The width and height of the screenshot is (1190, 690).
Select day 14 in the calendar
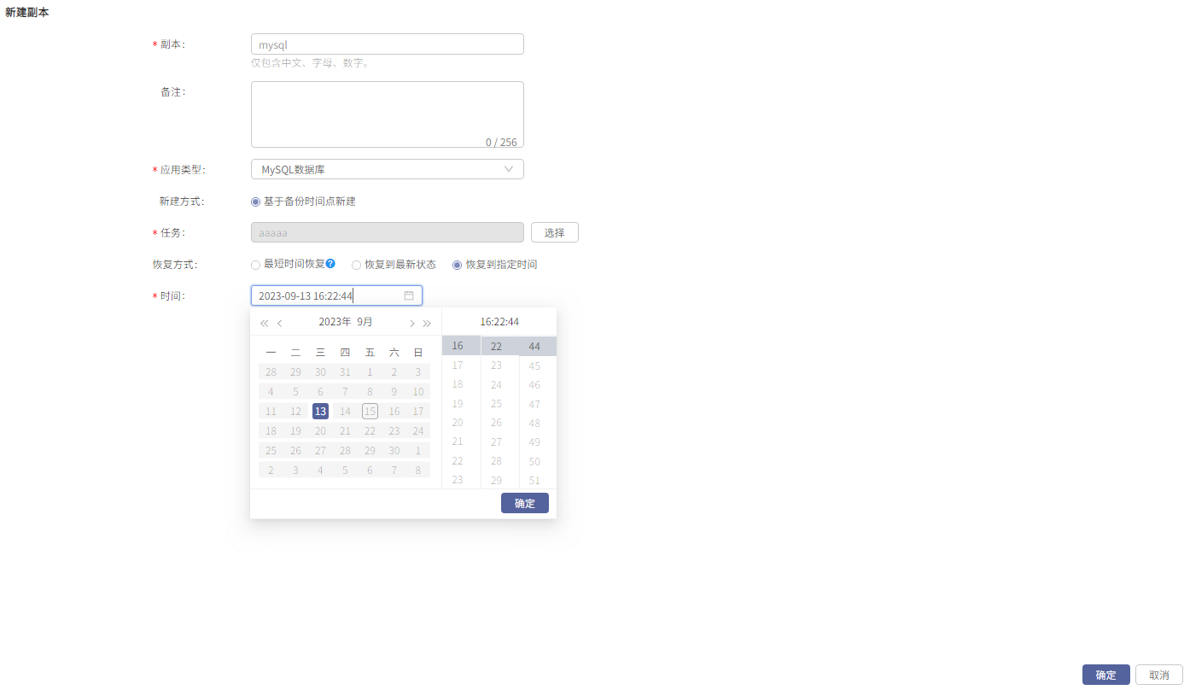pos(345,411)
